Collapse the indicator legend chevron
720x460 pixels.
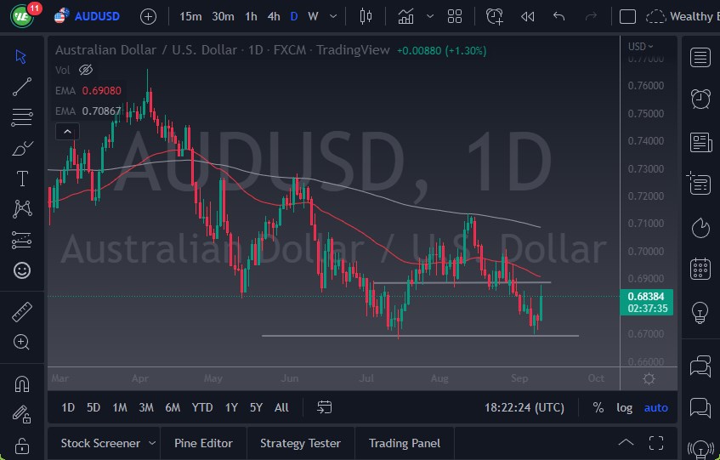67,132
